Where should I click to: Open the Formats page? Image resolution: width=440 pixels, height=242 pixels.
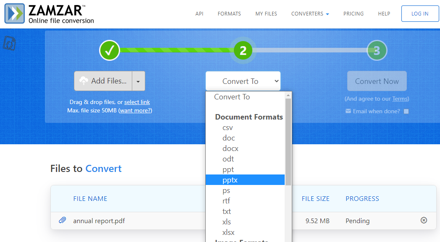click(x=229, y=14)
